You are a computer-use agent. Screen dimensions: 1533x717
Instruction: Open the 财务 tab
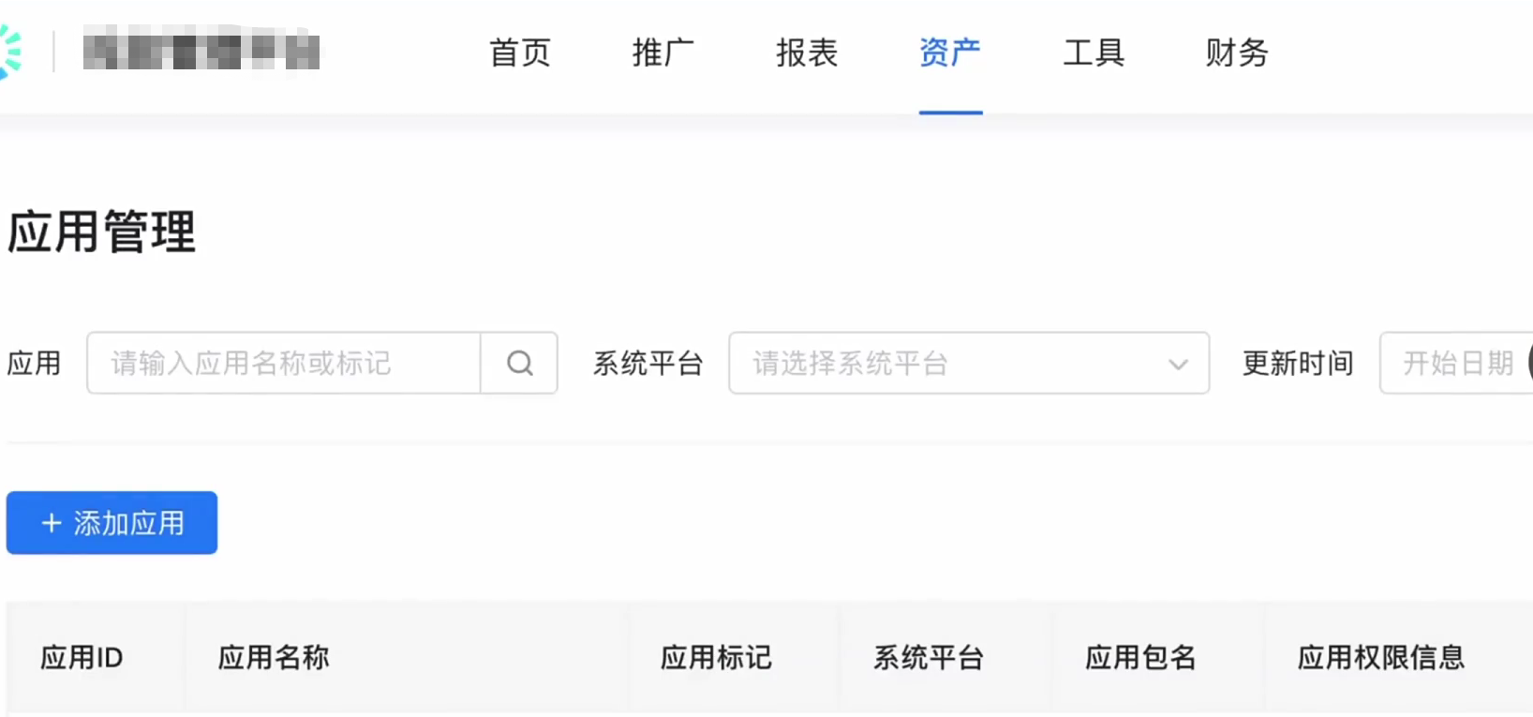point(1237,52)
